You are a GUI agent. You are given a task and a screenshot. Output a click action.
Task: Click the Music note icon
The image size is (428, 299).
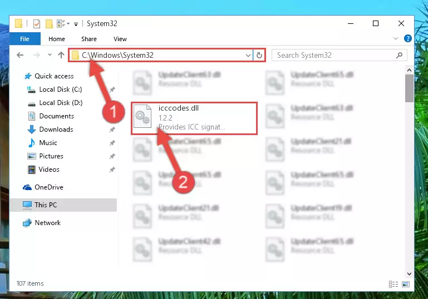(32, 143)
